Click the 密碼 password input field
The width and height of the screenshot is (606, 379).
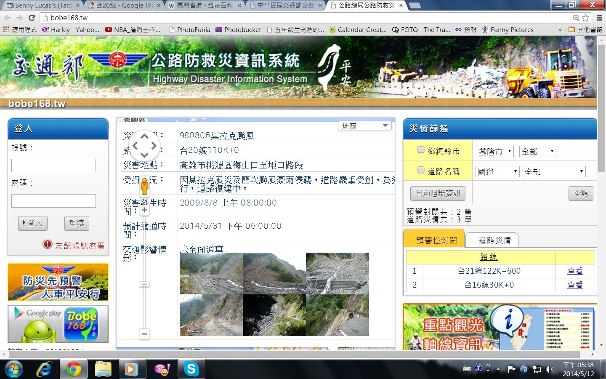53,201
